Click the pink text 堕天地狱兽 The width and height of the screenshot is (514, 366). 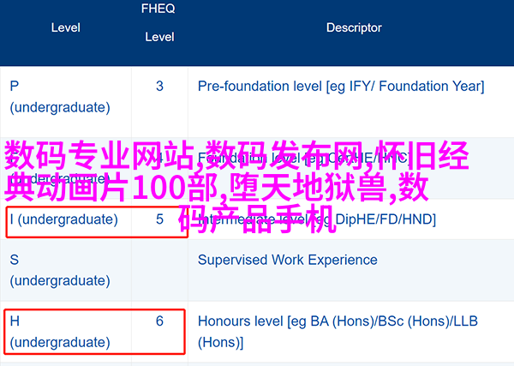[x=307, y=187]
